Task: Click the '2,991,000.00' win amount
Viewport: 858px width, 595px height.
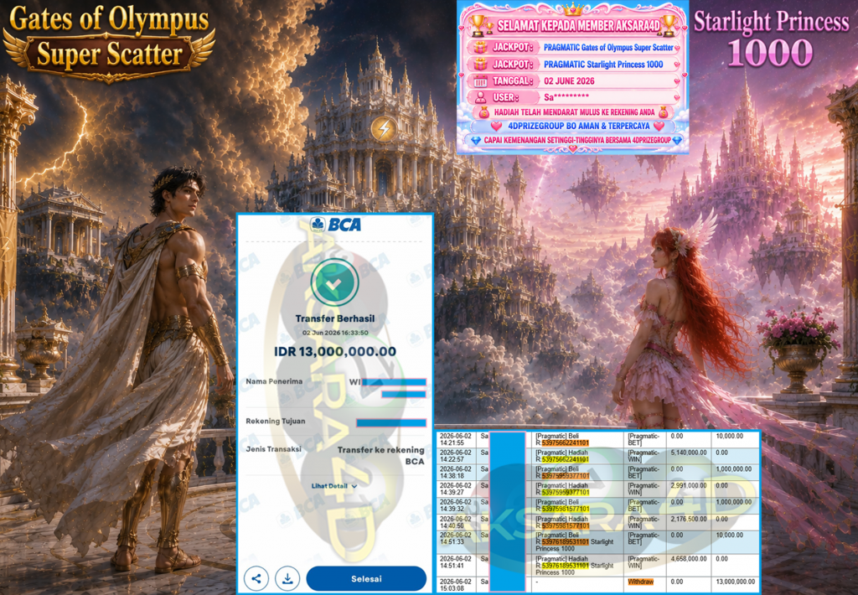Action: [x=689, y=485]
